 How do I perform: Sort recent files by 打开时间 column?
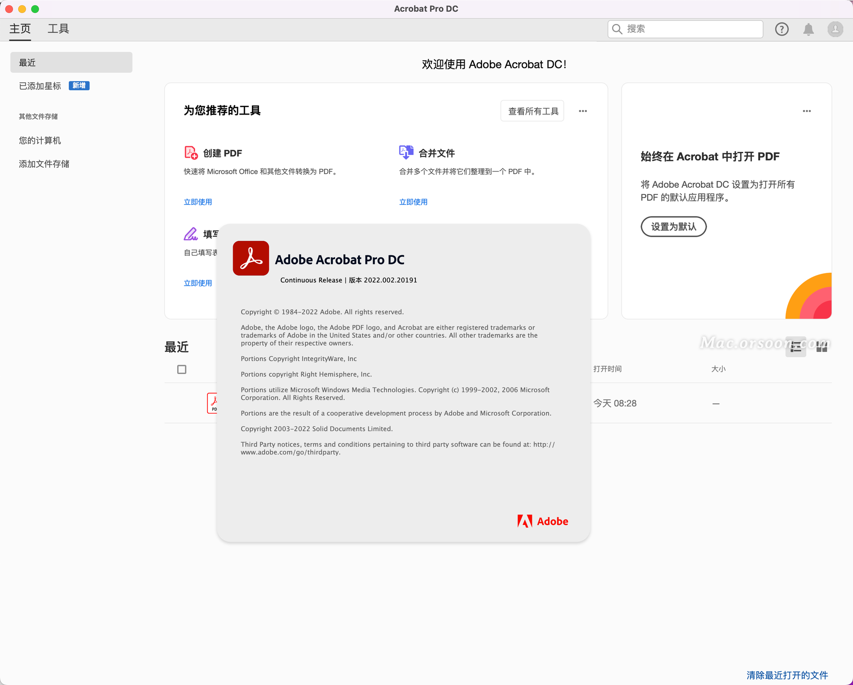click(x=607, y=369)
